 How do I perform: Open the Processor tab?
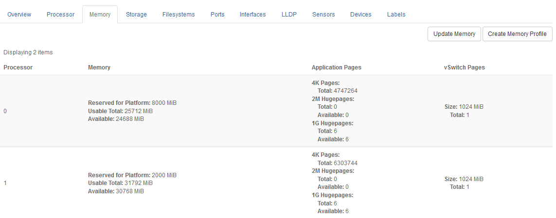[x=61, y=15]
